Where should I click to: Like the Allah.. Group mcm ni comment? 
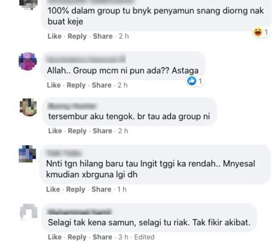point(54,85)
